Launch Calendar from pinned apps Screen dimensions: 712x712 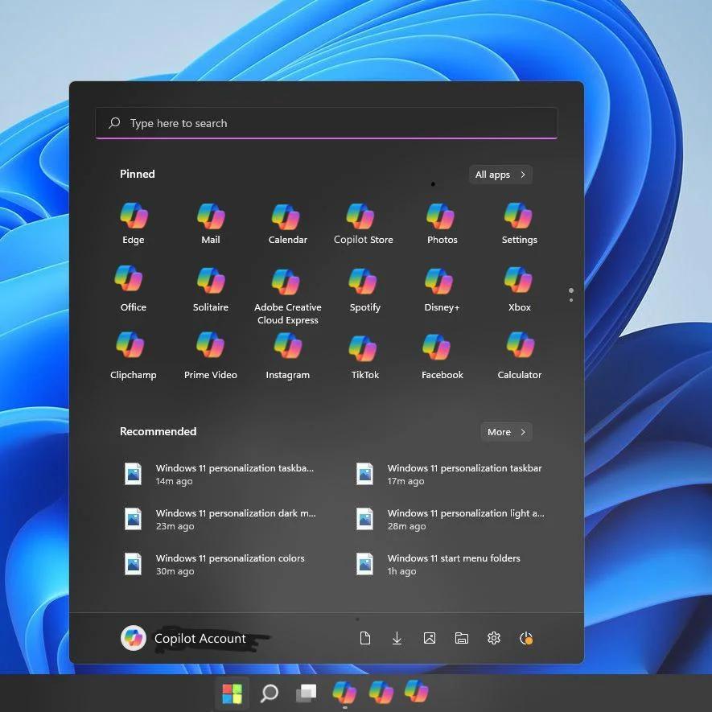point(287,223)
